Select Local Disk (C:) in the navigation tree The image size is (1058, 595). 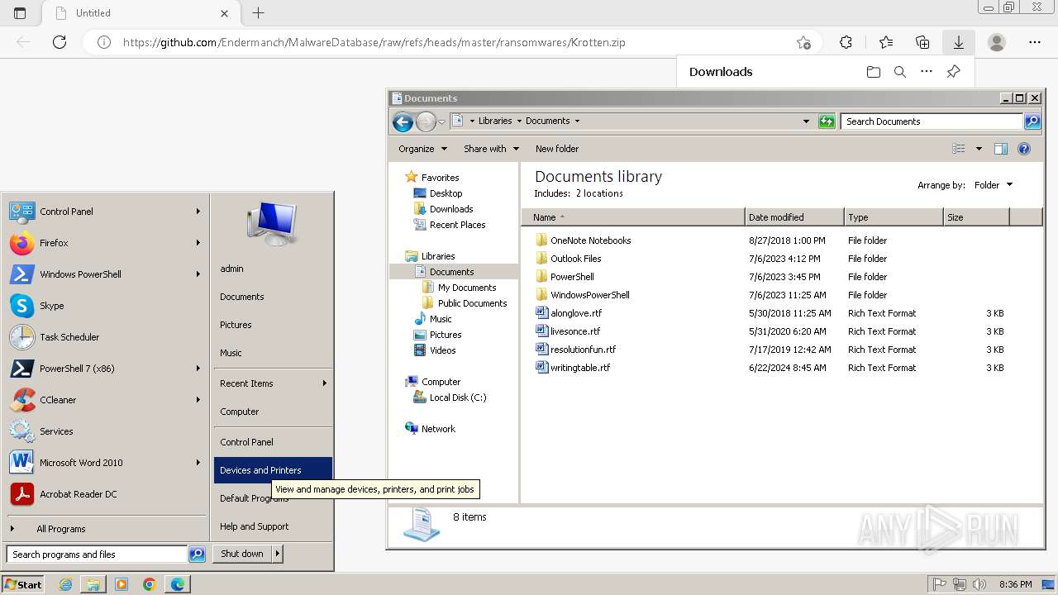point(458,397)
